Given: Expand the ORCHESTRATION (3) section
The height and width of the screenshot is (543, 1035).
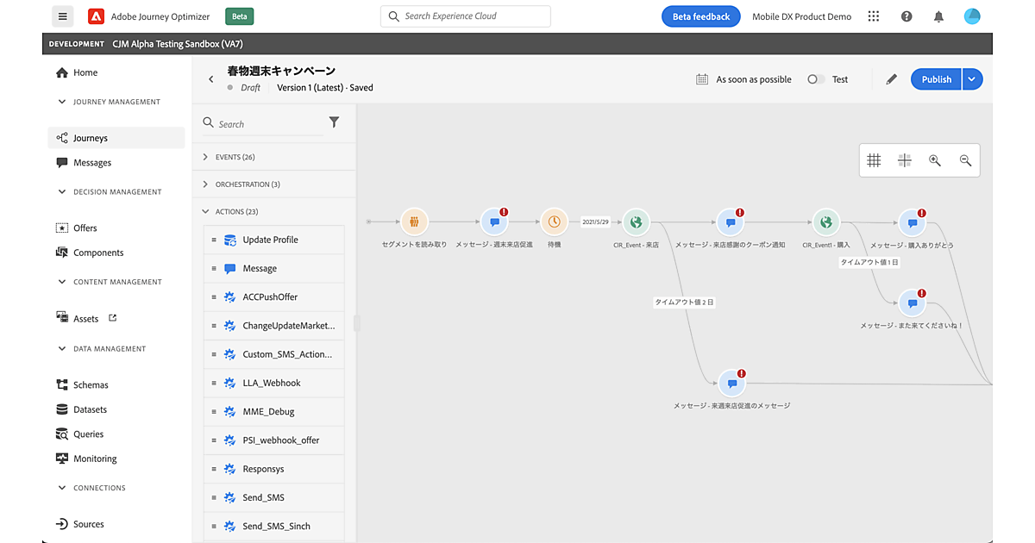Looking at the screenshot, I should click(x=205, y=184).
